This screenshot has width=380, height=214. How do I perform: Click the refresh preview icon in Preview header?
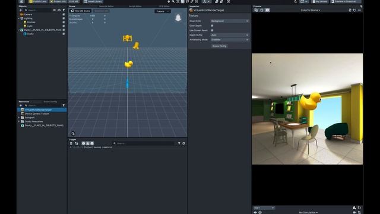coord(354,10)
